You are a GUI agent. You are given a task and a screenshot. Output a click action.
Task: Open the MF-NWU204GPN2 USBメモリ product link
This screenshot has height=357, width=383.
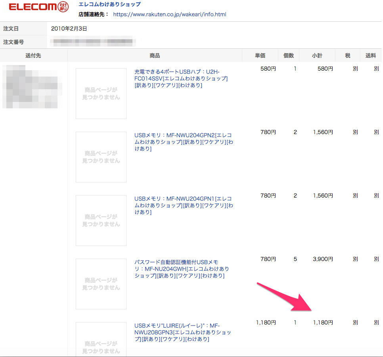tap(183, 142)
